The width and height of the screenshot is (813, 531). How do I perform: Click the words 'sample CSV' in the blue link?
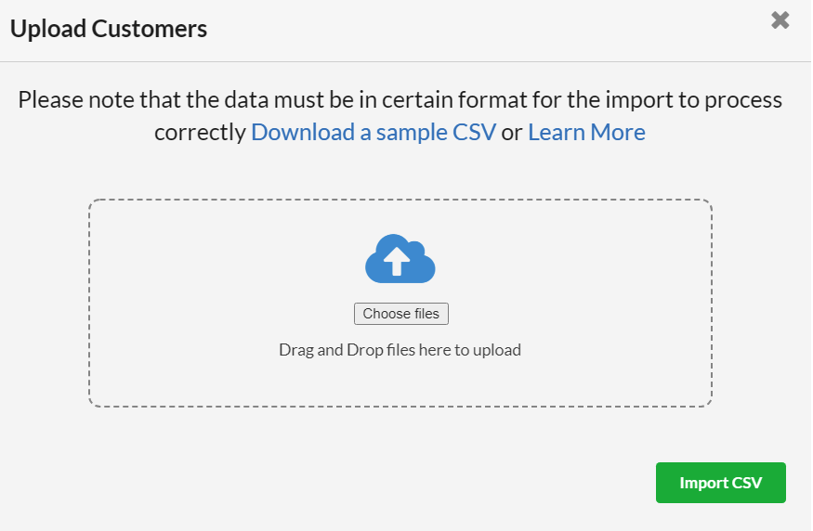(x=436, y=133)
